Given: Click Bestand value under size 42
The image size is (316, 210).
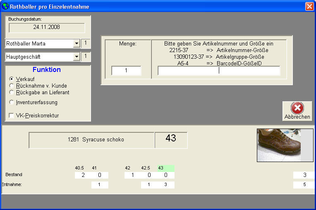Looking at the screenshot, I should (133, 175).
